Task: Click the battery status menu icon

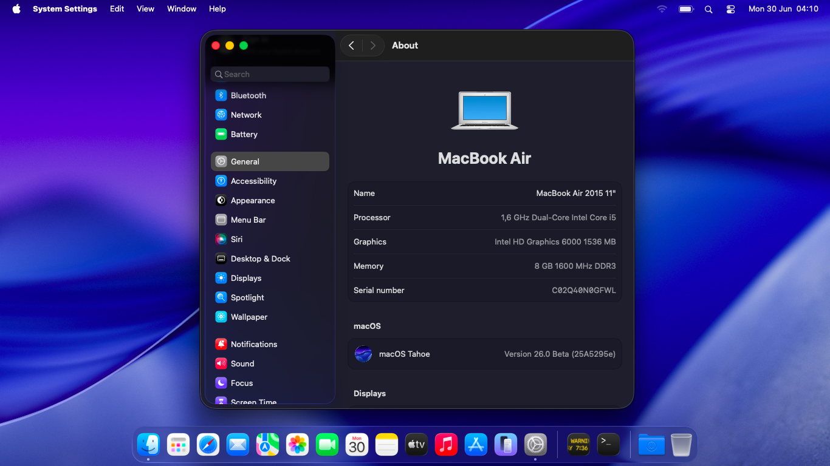Action: point(686,9)
